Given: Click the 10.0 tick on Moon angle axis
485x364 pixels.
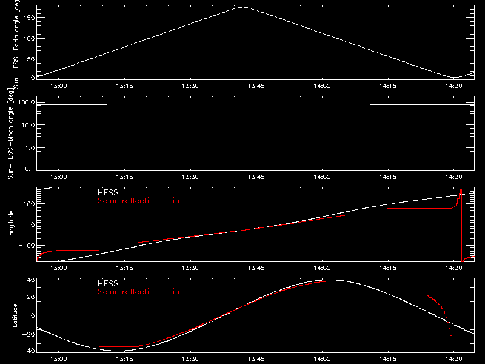Looking at the screenshot, I should click(x=28, y=125).
